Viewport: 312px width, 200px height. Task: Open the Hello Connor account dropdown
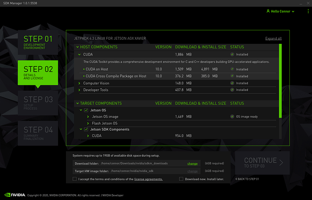coord(280,11)
